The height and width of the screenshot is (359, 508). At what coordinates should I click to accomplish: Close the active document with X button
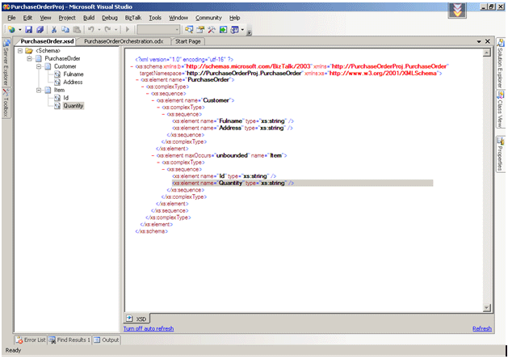(x=487, y=40)
